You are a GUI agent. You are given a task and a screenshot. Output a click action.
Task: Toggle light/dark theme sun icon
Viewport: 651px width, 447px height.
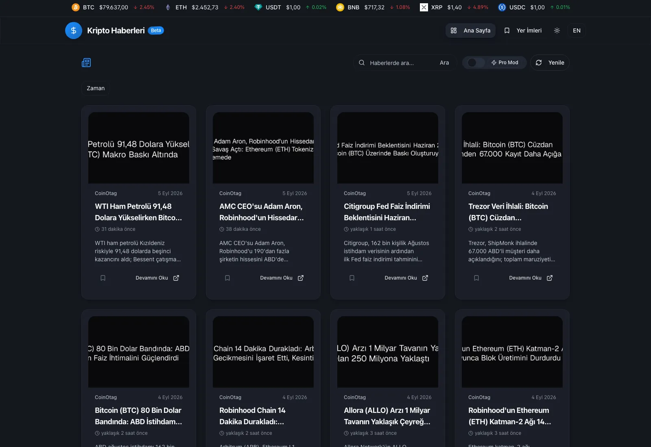(557, 30)
